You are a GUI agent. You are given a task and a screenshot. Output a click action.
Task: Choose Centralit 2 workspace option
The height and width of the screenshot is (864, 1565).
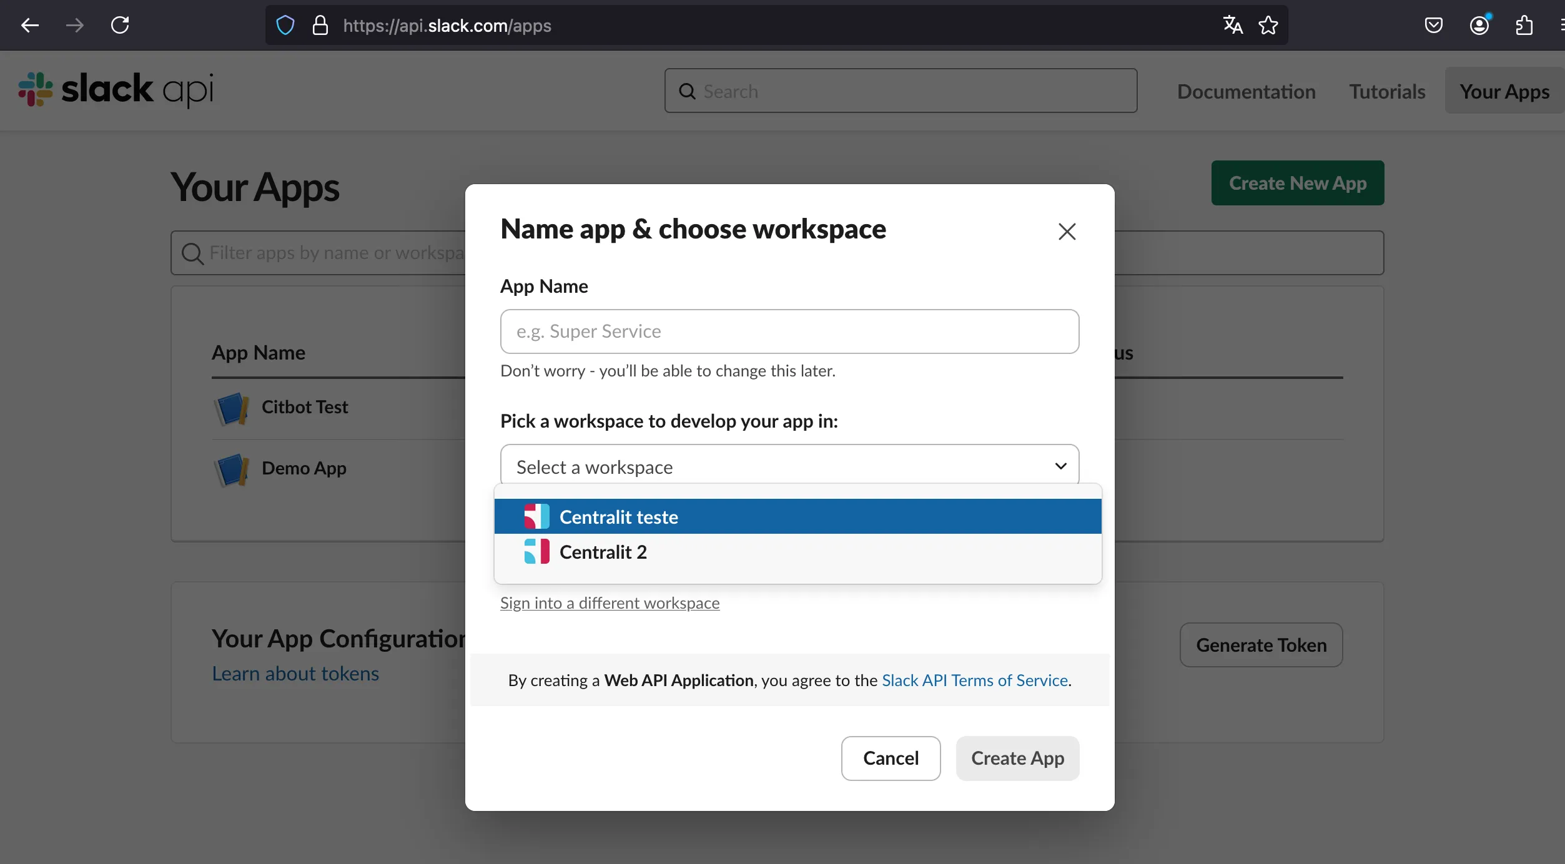798,551
